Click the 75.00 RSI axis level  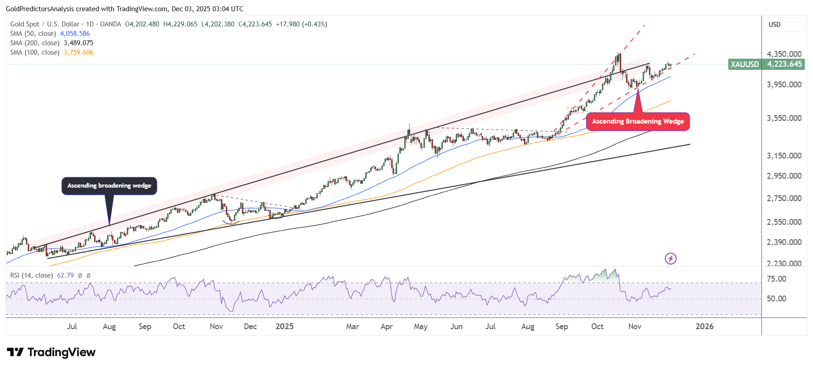click(x=776, y=279)
